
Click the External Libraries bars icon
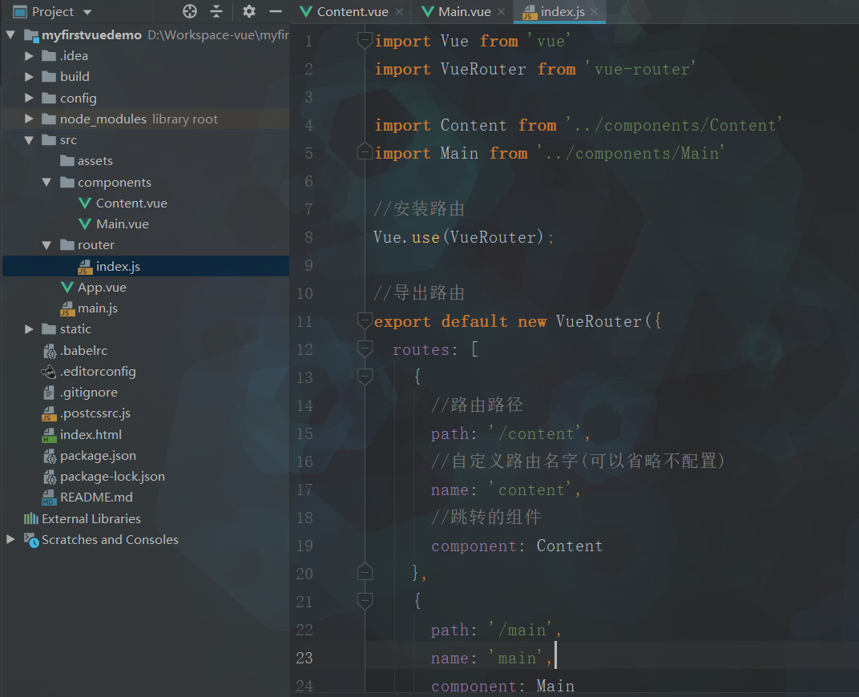[x=31, y=518]
